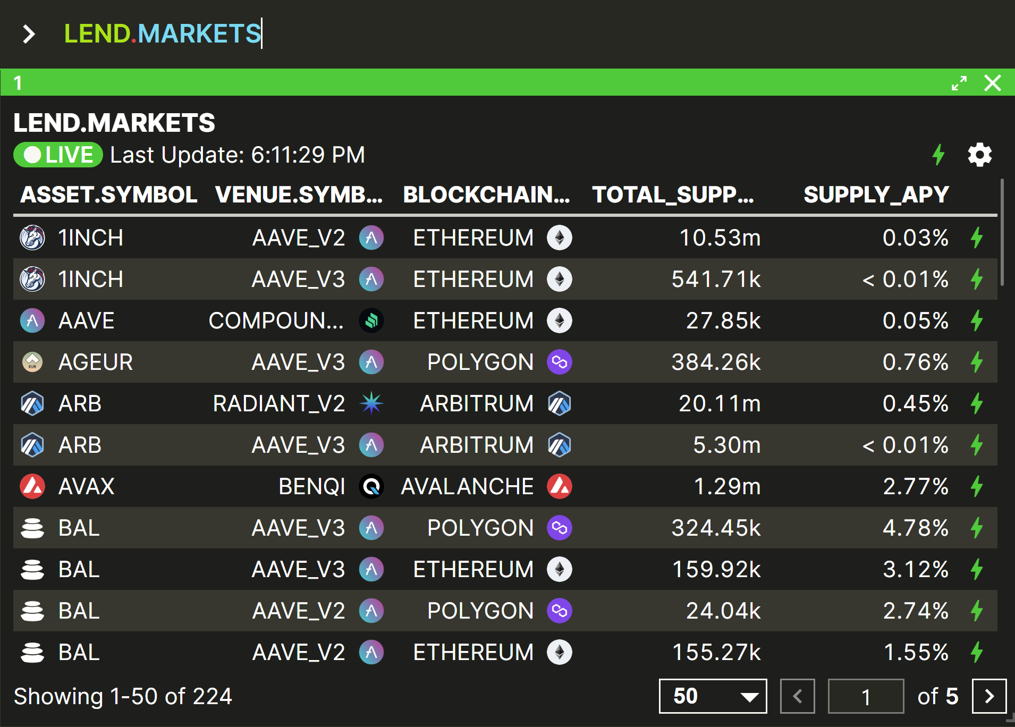
Task: Open the rows-per-page dropdown showing 50
Action: coord(713,696)
